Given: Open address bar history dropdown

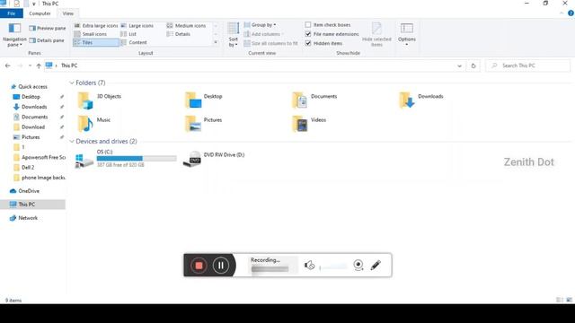Looking at the screenshot, I should click(x=459, y=65).
